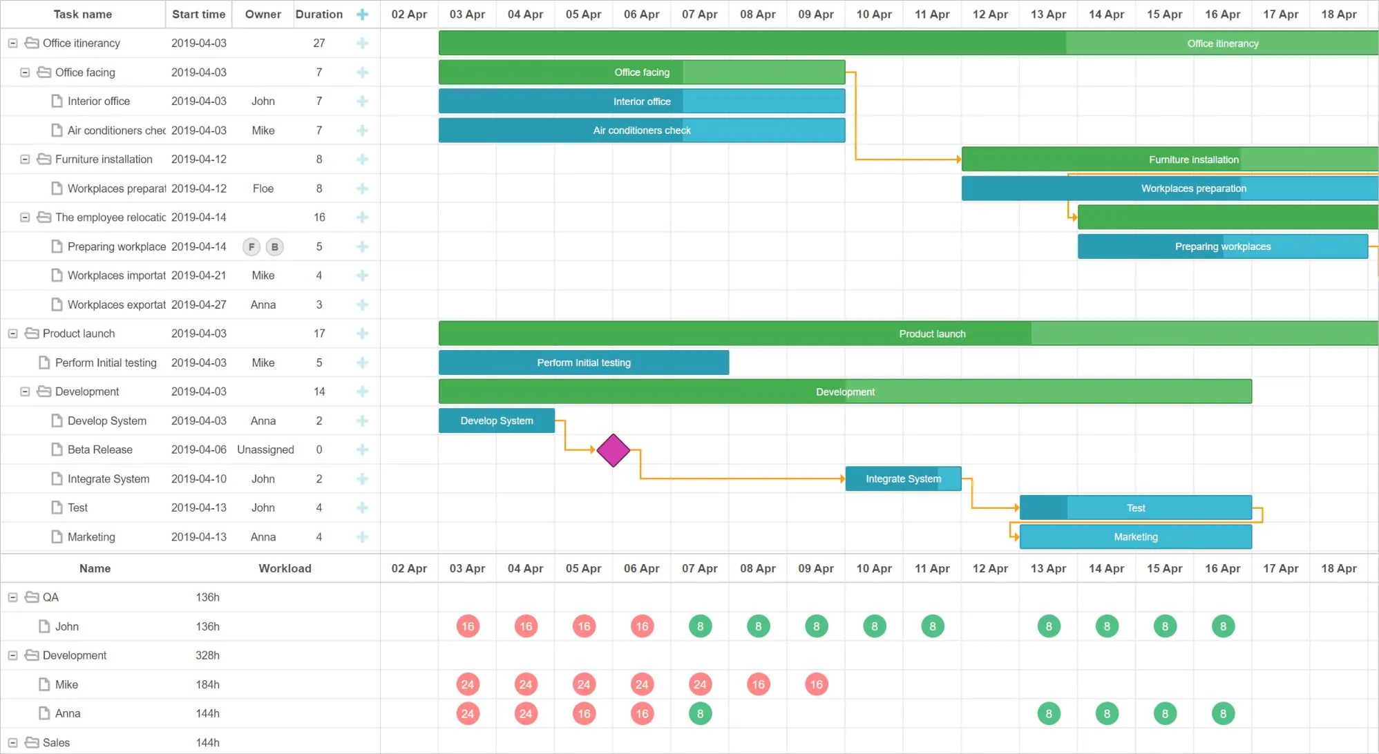Click the plus icon on Office facing row
The width and height of the screenshot is (1379, 754).
click(362, 72)
